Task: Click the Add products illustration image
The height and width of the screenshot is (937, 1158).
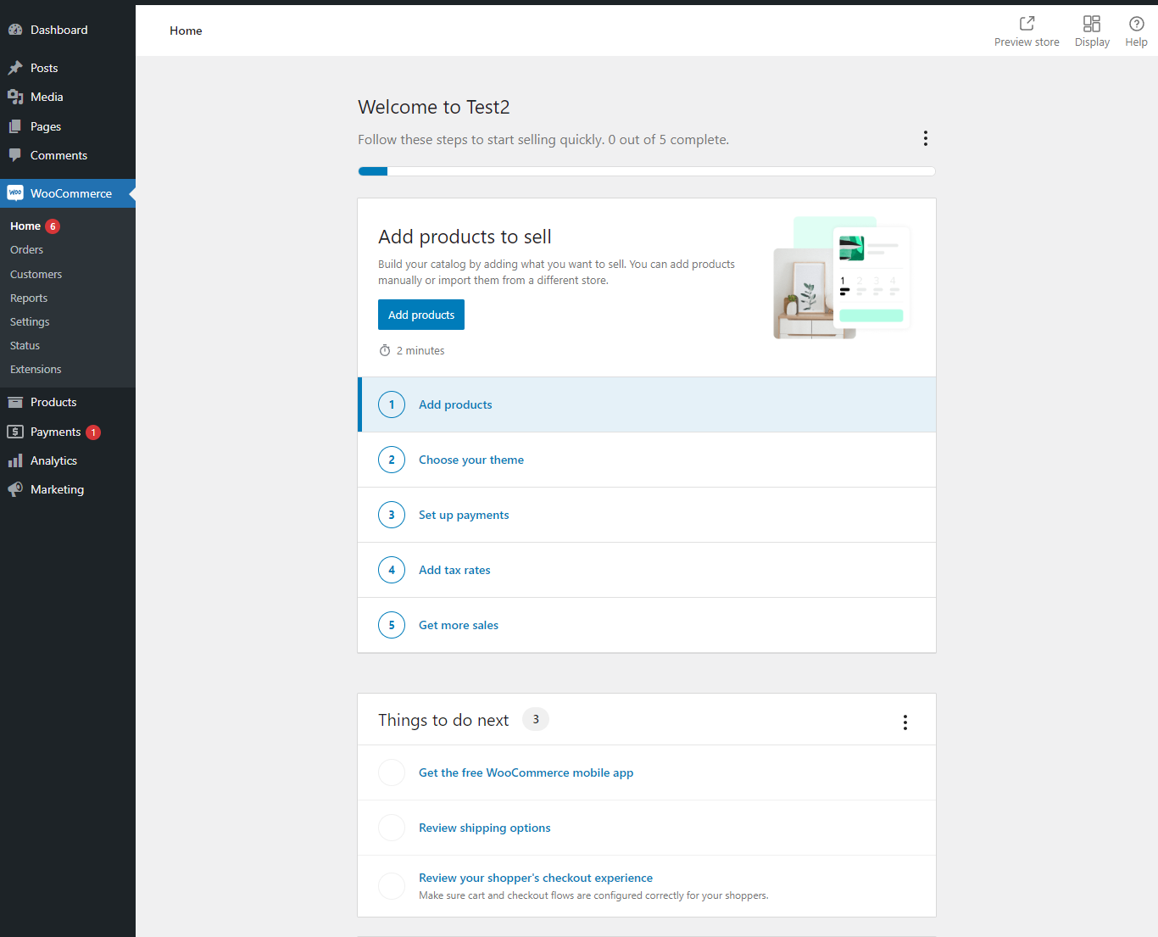Action: tap(843, 278)
